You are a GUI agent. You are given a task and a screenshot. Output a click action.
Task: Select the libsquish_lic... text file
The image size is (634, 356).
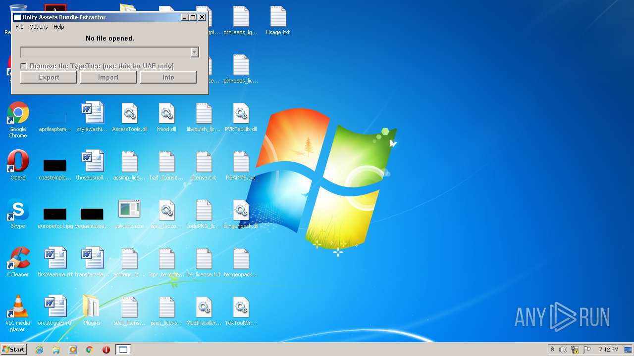pyautogui.click(x=204, y=118)
